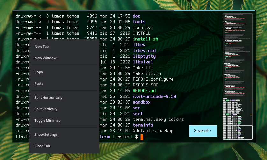Click the terminal.sexy.colors file name

pos(158,120)
